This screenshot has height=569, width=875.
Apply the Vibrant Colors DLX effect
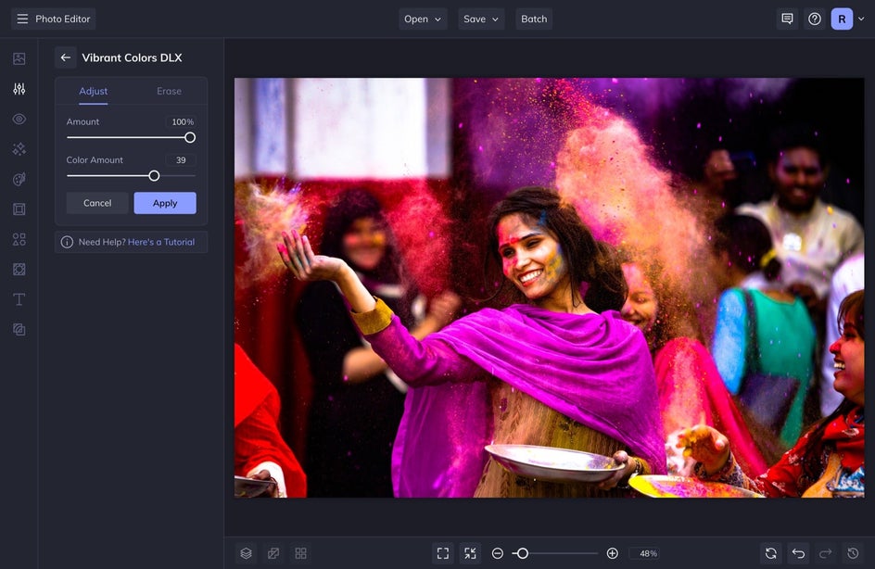click(165, 203)
